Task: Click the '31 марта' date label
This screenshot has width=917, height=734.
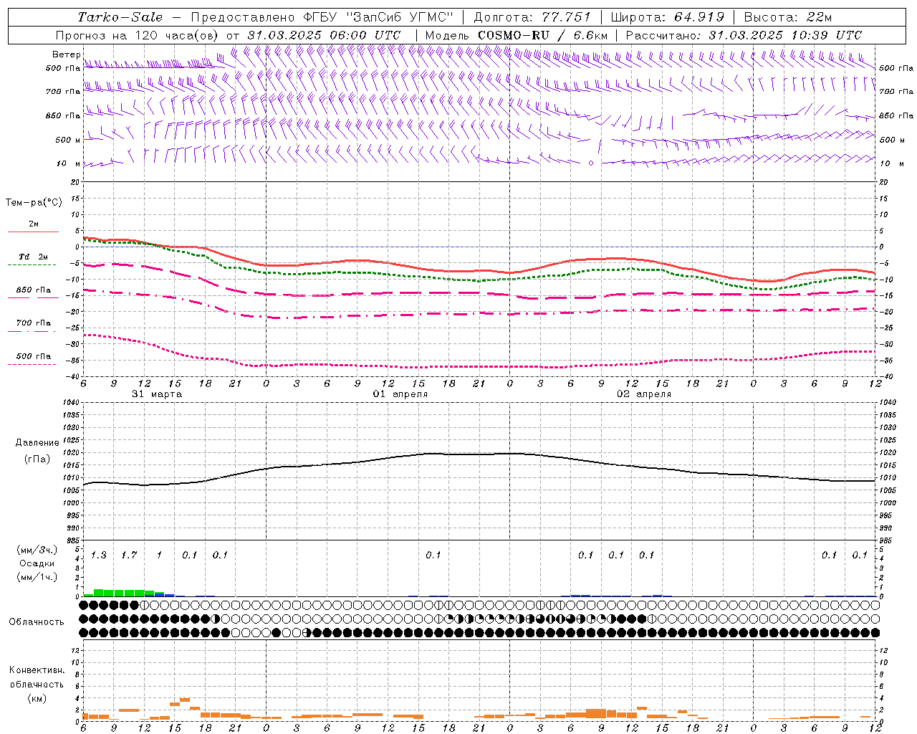Action: tap(157, 394)
